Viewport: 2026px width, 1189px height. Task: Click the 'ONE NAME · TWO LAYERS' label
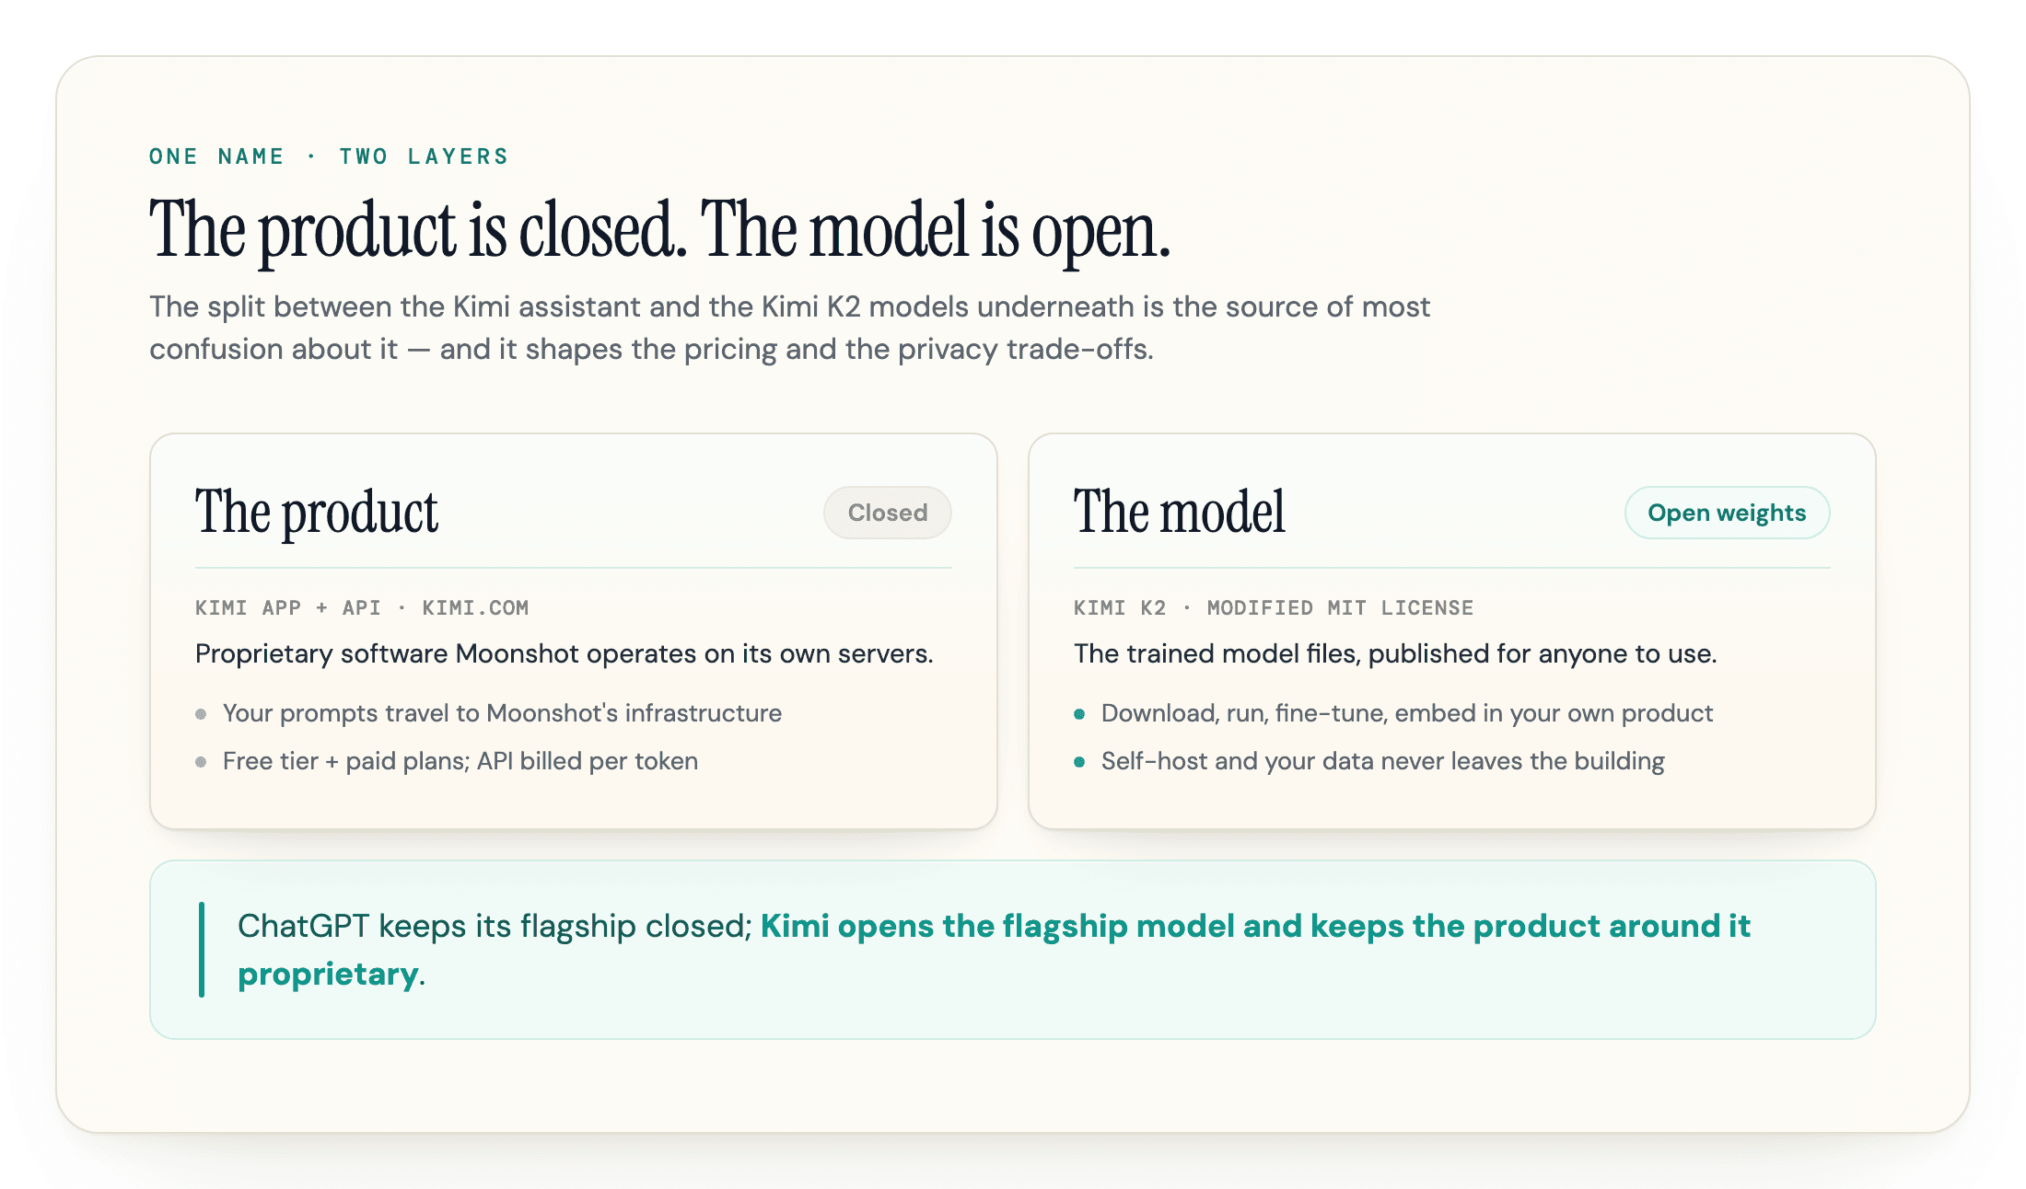(329, 156)
